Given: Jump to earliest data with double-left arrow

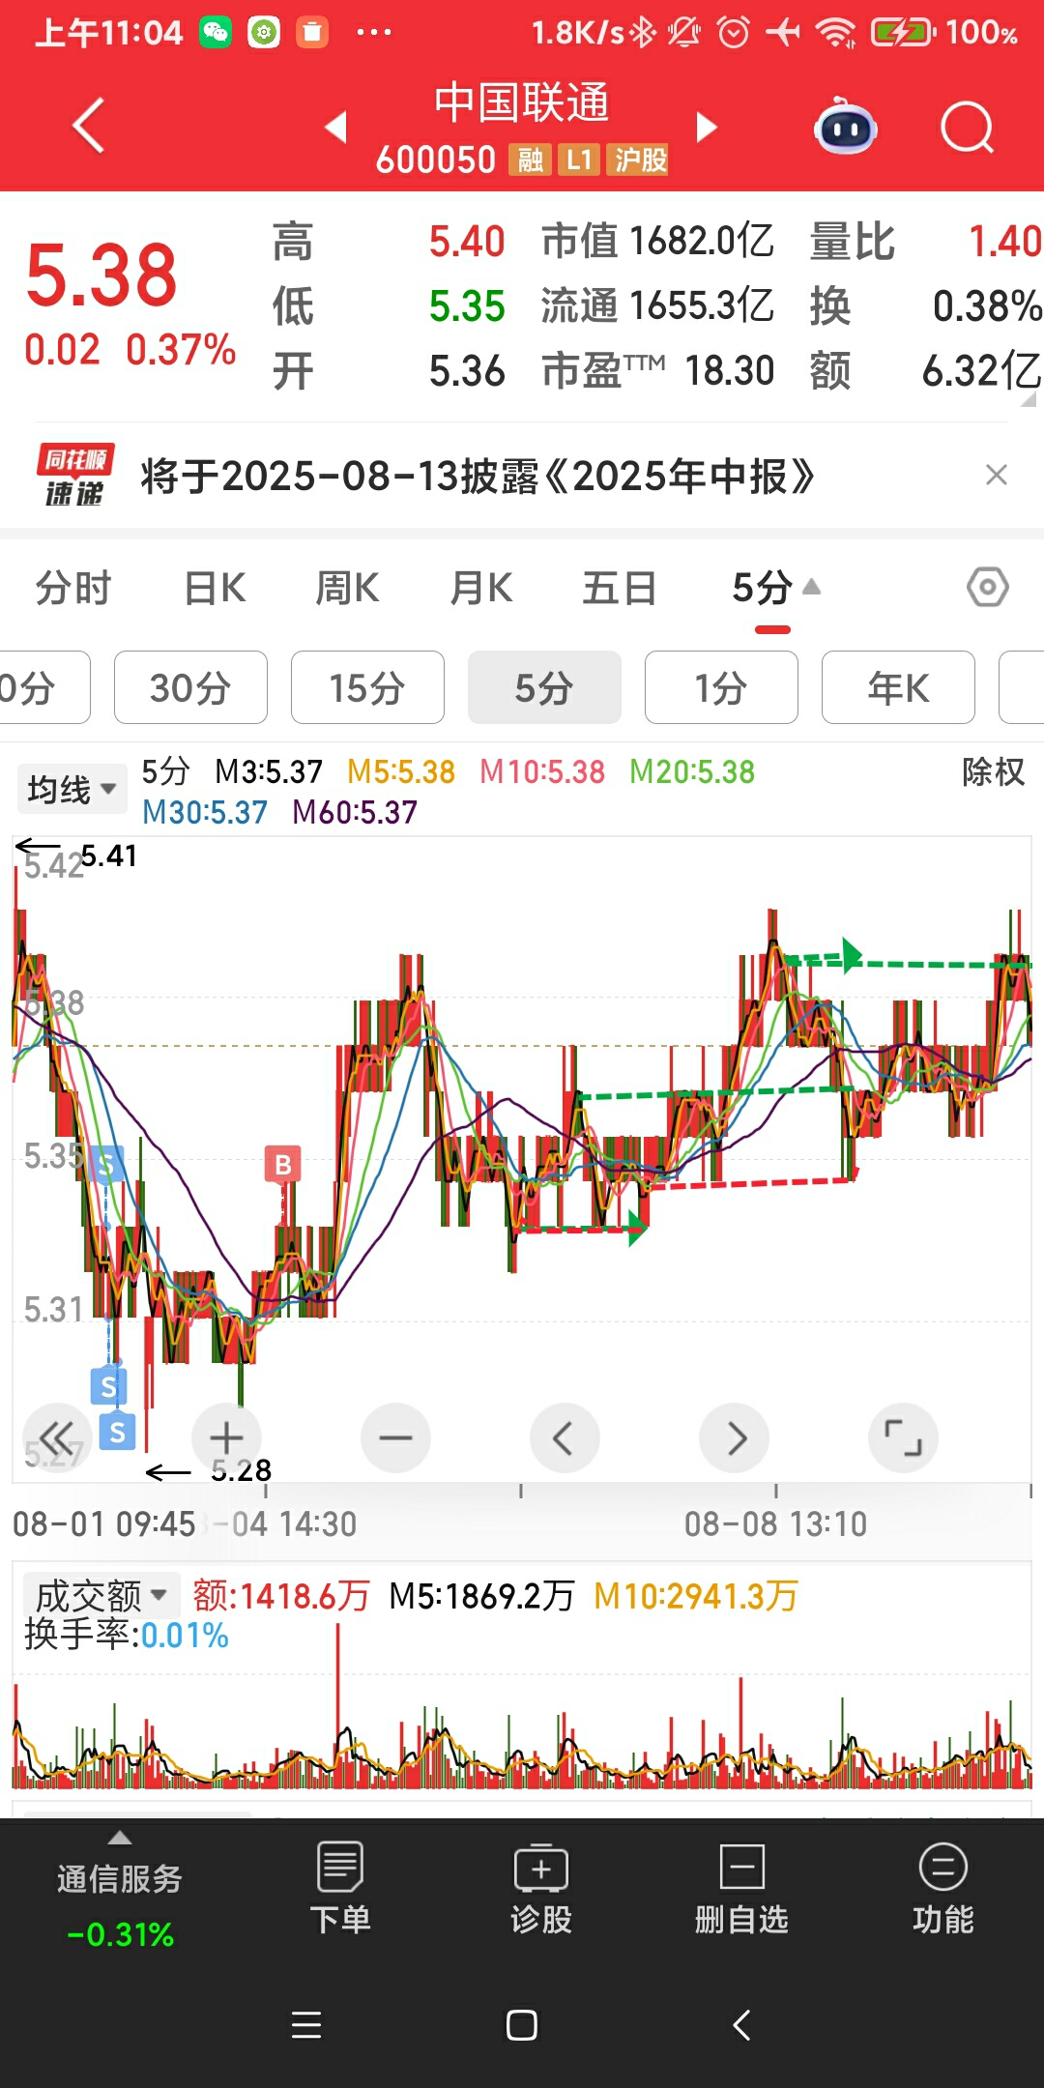Looking at the screenshot, I should tap(57, 1437).
